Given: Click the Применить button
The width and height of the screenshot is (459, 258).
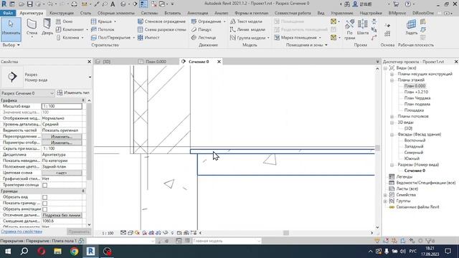Looking at the screenshot, I should (78, 231).
